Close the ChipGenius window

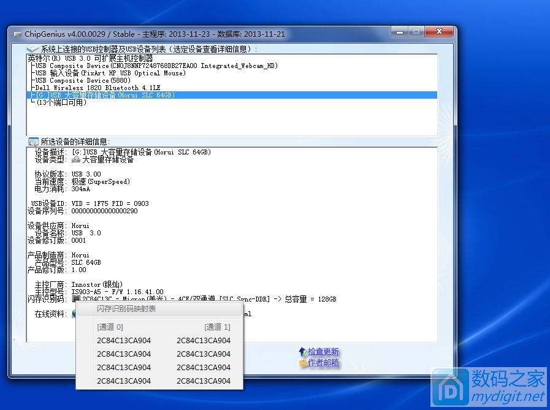pos(439,32)
